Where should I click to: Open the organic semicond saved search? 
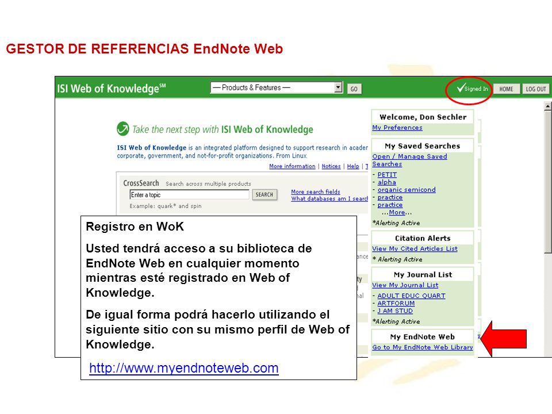coord(407,190)
